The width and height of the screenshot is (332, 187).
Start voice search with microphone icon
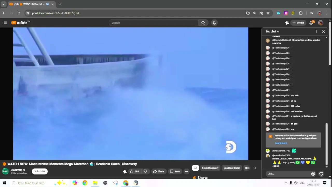(x=214, y=23)
